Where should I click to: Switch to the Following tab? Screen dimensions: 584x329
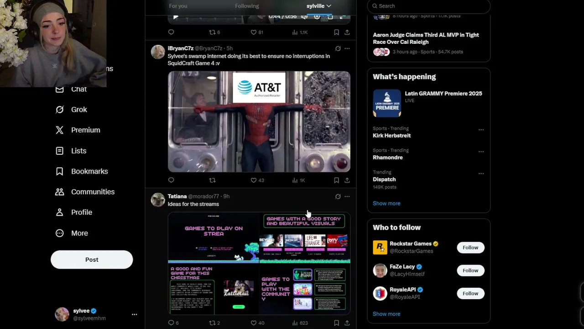pyautogui.click(x=247, y=6)
